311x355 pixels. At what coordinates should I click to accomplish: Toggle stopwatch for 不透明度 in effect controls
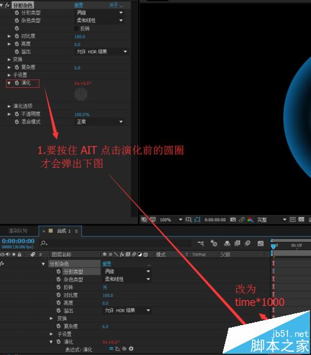(17, 114)
